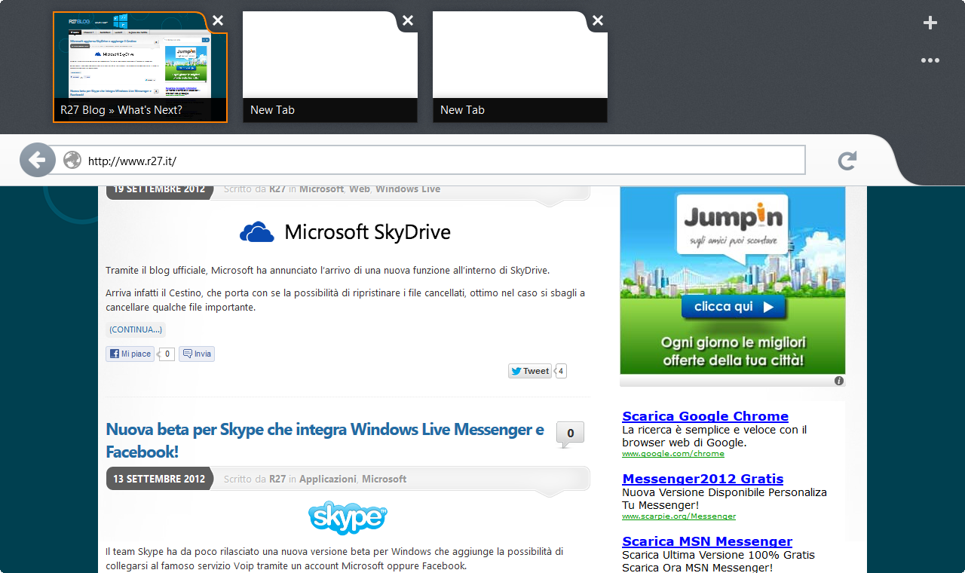Go back with the arrow button
The height and width of the screenshot is (573, 965).
pyautogui.click(x=38, y=160)
